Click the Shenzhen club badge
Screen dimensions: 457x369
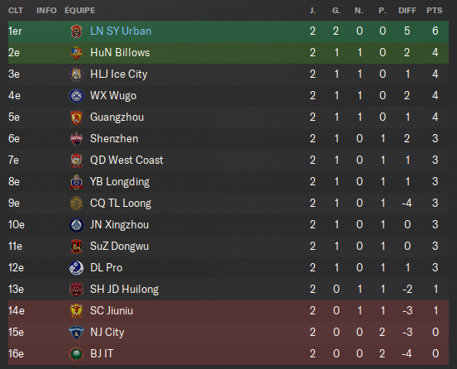[x=76, y=139]
